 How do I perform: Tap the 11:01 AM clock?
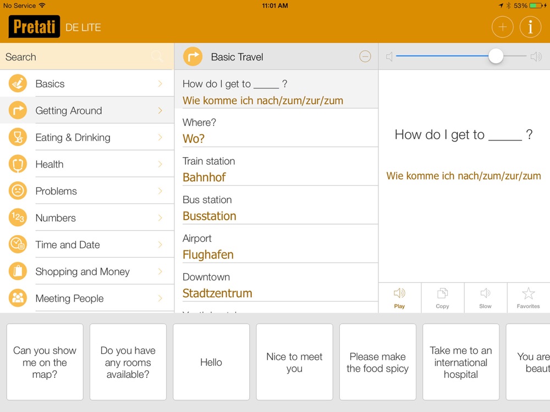275,5
